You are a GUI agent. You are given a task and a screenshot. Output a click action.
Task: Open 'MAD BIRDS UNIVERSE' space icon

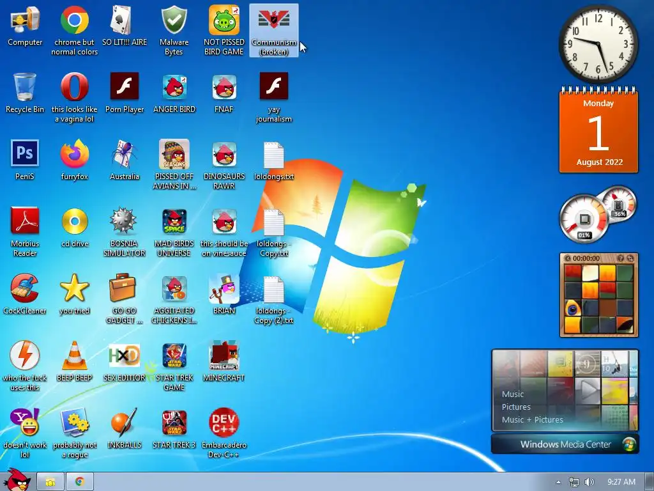tap(174, 231)
